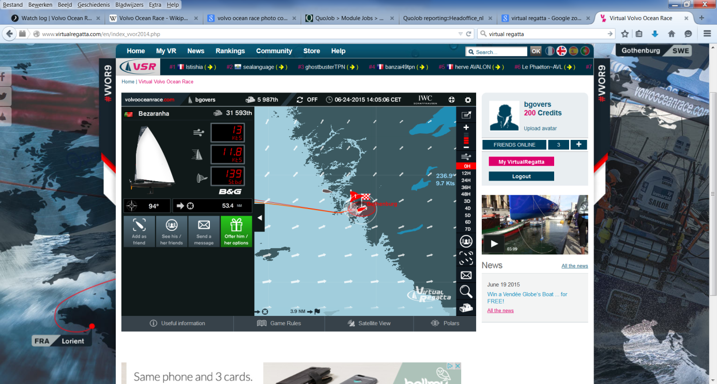The image size is (717, 384).
Task: Open URL bar history dropdown
Action: [461, 34]
